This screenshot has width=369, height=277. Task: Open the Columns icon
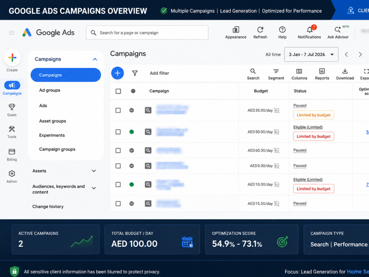pyautogui.click(x=299, y=71)
